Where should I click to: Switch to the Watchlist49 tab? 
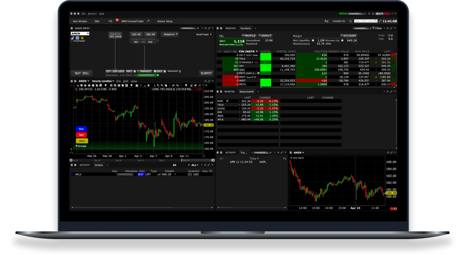click(246, 91)
